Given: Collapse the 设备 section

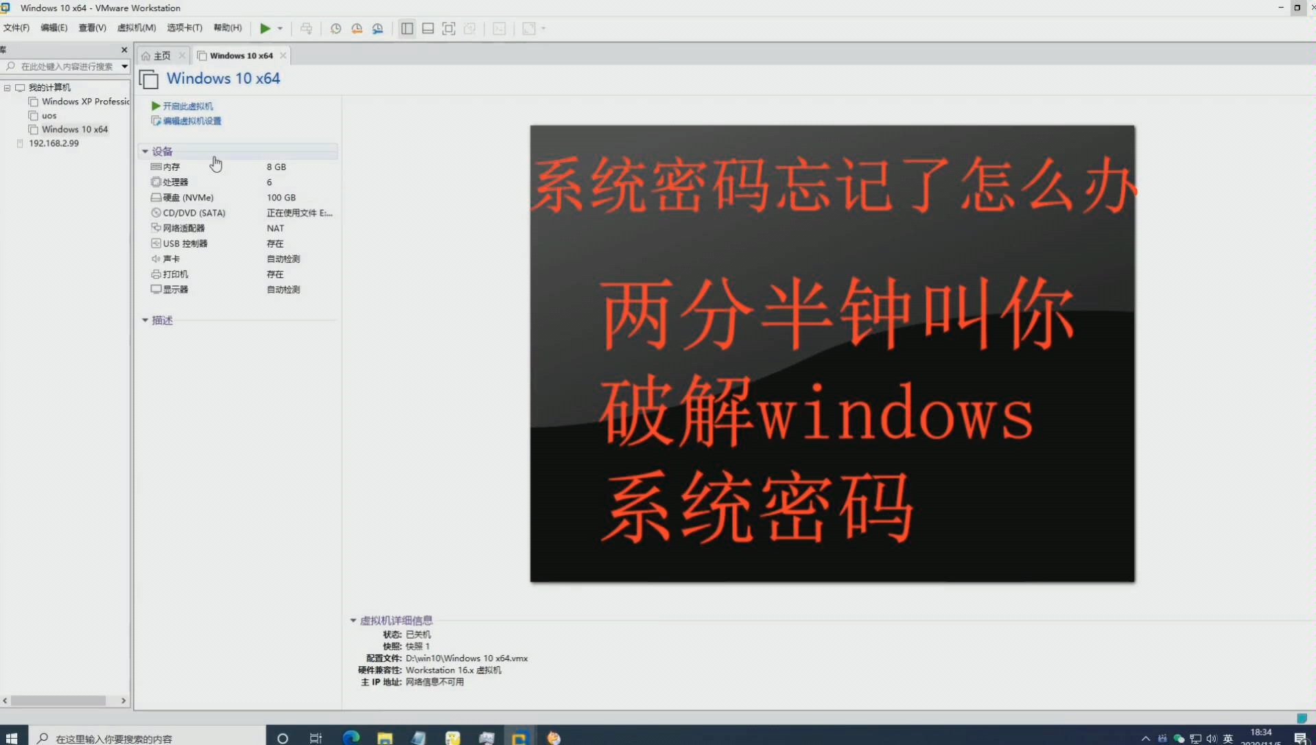Looking at the screenshot, I should (x=145, y=151).
